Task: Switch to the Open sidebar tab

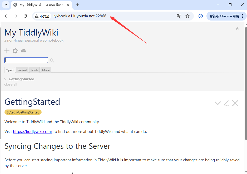Action: click(9, 70)
